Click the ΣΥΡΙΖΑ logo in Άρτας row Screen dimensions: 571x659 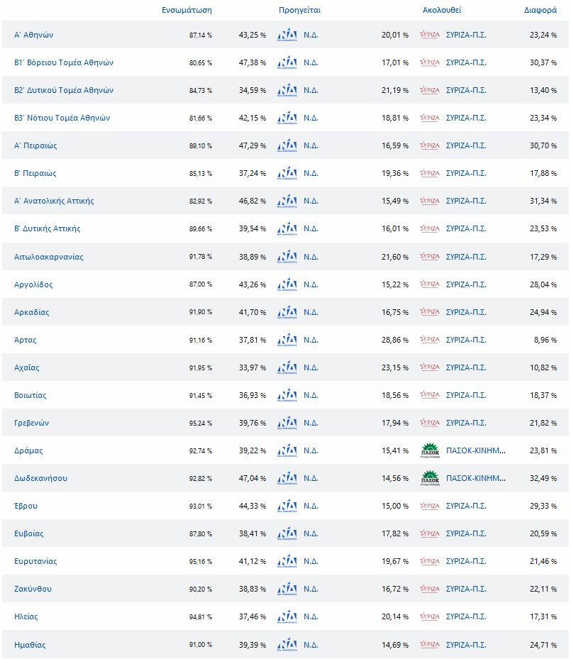pyautogui.click(x=430, y=340)
